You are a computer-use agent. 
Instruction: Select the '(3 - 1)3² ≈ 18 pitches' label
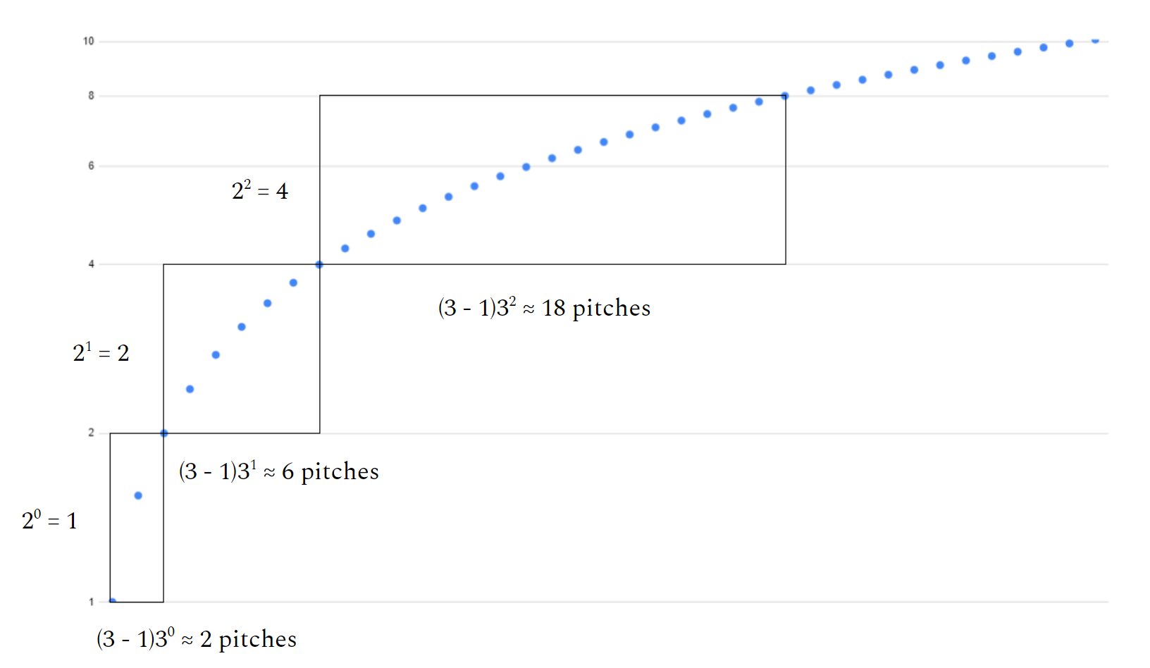coord(544,308)
